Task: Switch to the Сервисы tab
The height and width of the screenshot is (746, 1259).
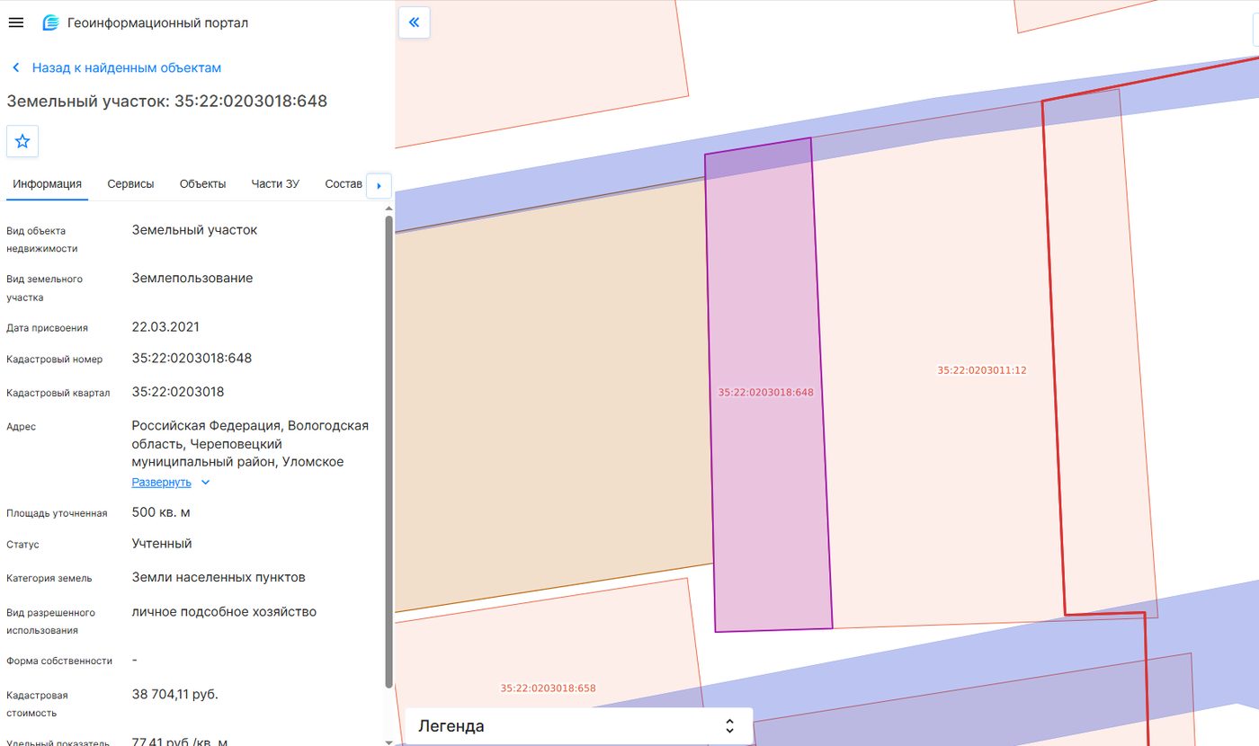Action: (x=130, y=184)
